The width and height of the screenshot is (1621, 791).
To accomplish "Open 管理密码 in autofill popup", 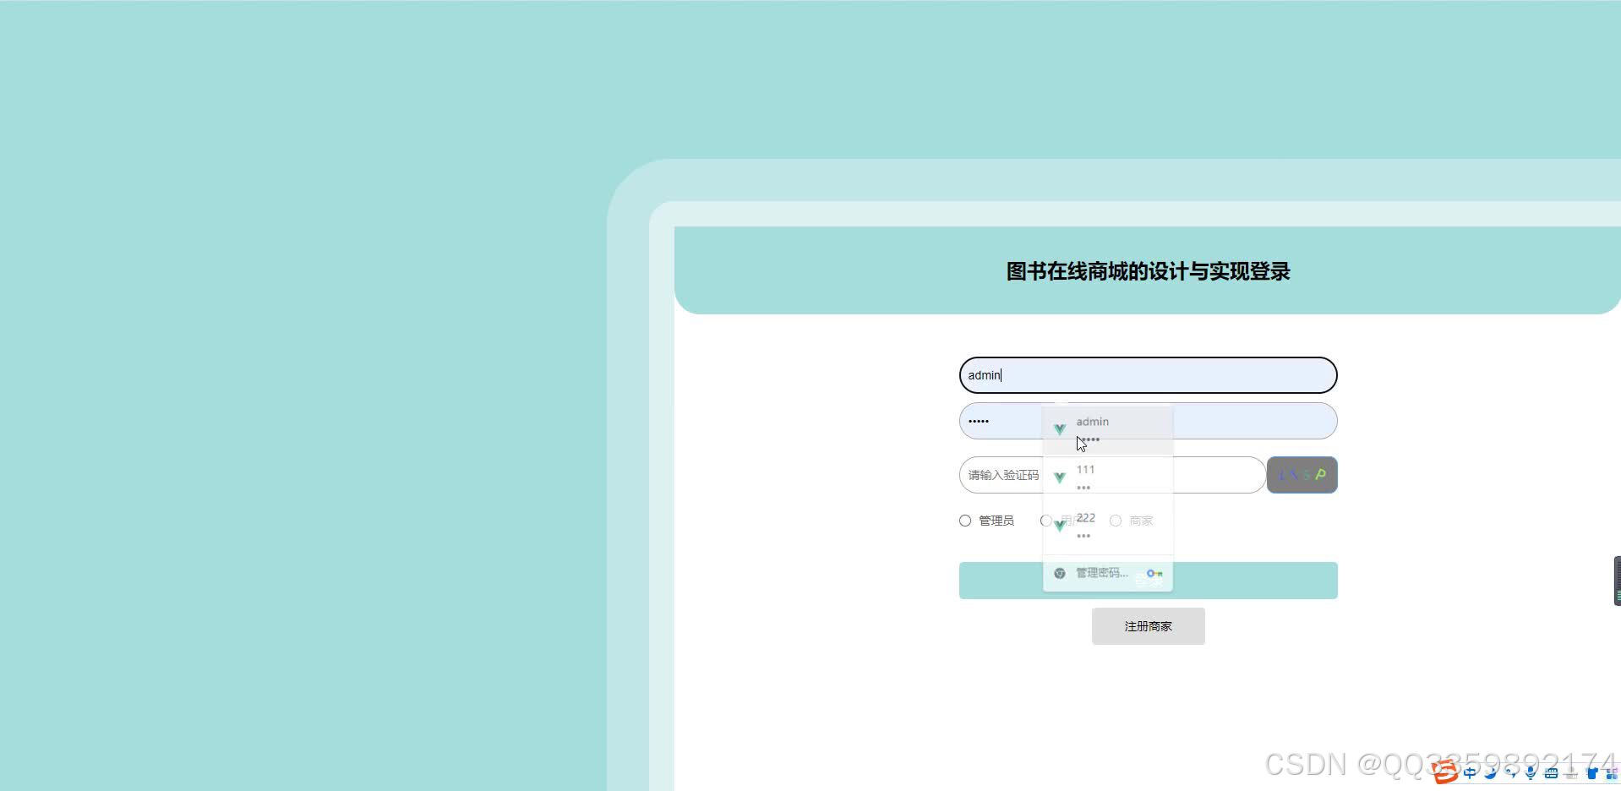I will tap(1108, 573).
